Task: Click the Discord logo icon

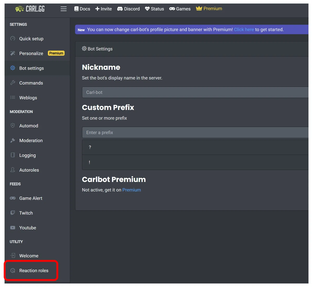Action: tap(120, 9)
